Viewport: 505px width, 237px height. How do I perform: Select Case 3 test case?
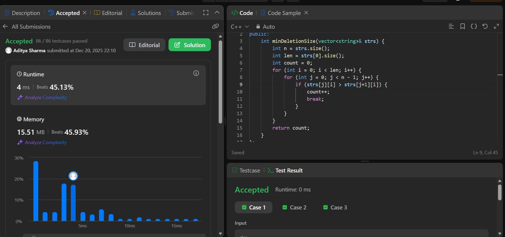(x=335, y=208)
